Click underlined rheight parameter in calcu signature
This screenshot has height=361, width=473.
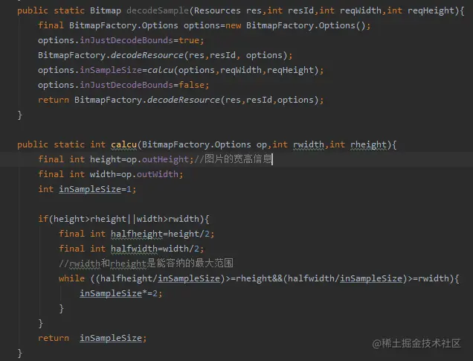tap(368, 144)
